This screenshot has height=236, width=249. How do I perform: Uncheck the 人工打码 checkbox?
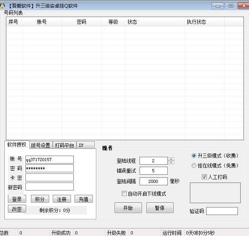[204, 177]
